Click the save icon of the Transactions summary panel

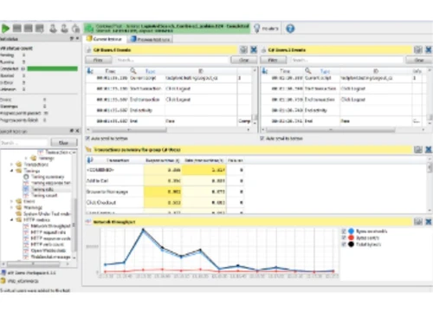418,149
